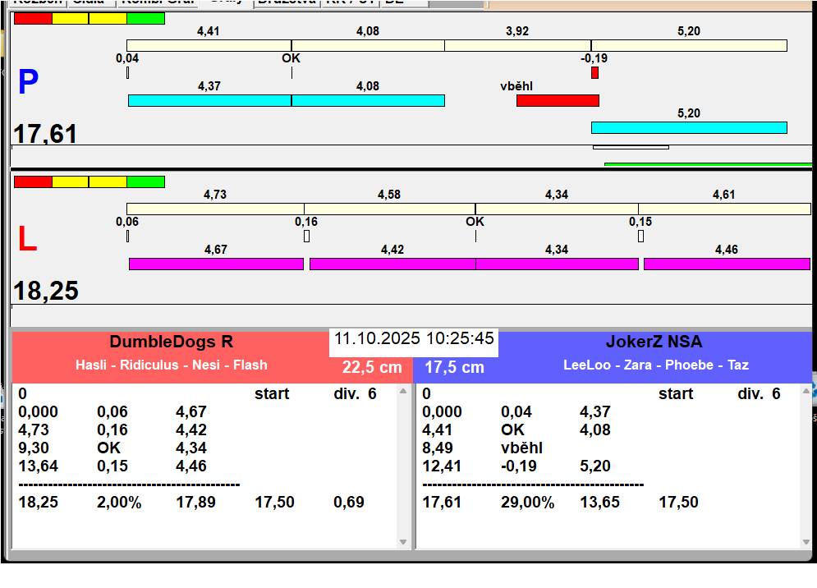
Task: Click the 4,73 row in DumbleDogs table
Action: pos(112,430)
